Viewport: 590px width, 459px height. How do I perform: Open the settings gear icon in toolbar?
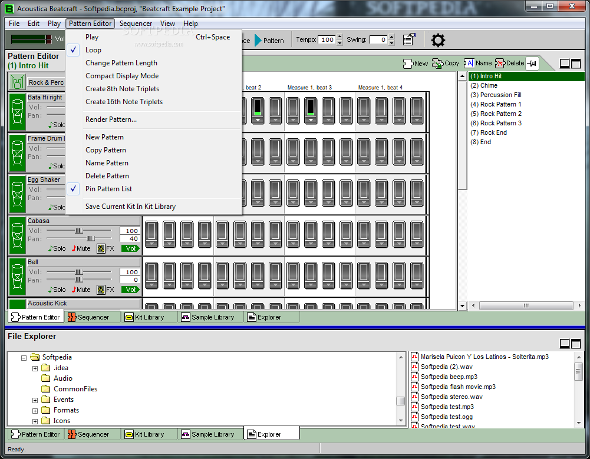tap(438, 40)
